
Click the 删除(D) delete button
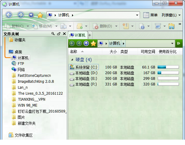click(102, 26)
